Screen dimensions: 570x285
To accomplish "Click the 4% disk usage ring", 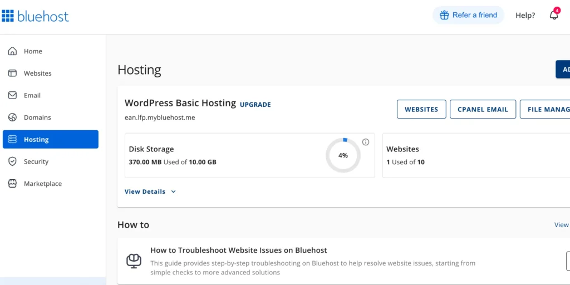I will 343,155.
